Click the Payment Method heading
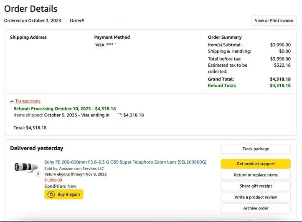Viewport: 302px width, 222px height. 112,37
